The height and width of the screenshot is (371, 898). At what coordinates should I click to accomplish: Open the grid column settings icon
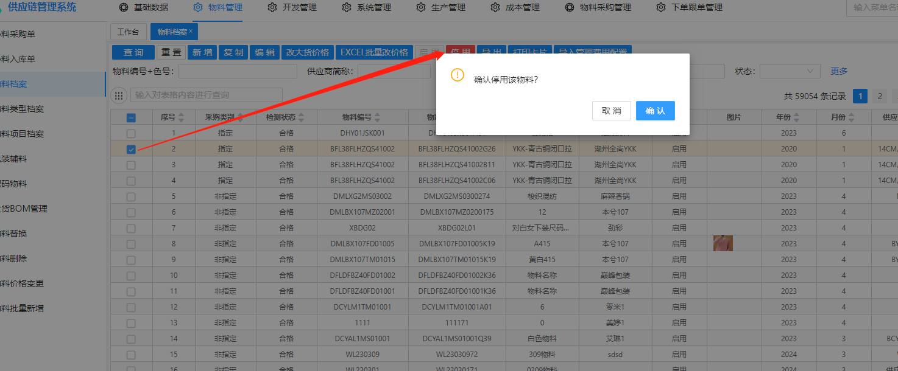point(119,95)
